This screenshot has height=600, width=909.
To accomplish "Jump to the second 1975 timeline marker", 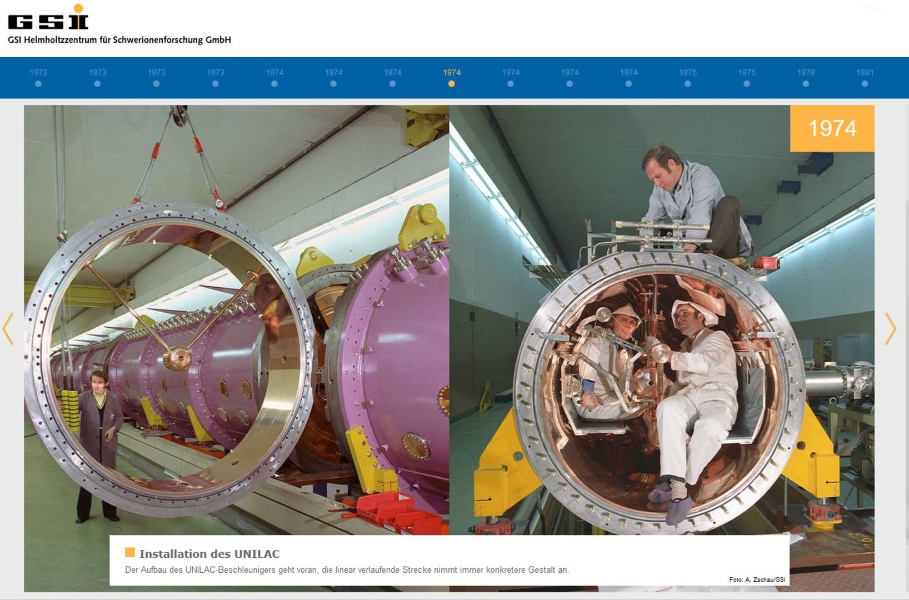I will point(747,83).
